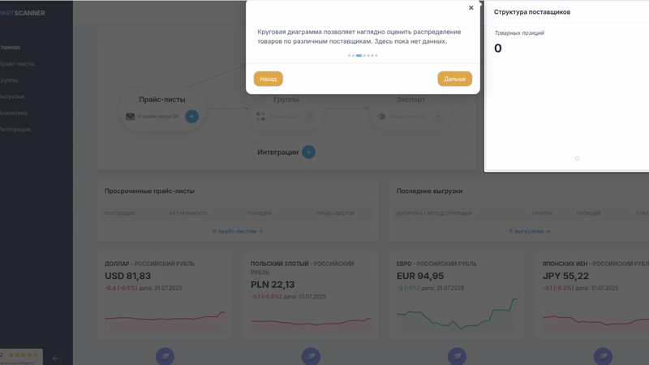The image size is (649, 365).
Task: Follow the К прайс-листам link
Action: 238,231
